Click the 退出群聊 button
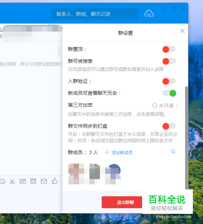 [122, 202]
